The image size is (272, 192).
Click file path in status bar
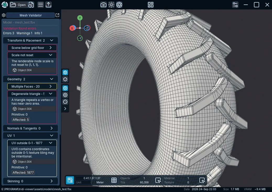click(x=36, y=189)
